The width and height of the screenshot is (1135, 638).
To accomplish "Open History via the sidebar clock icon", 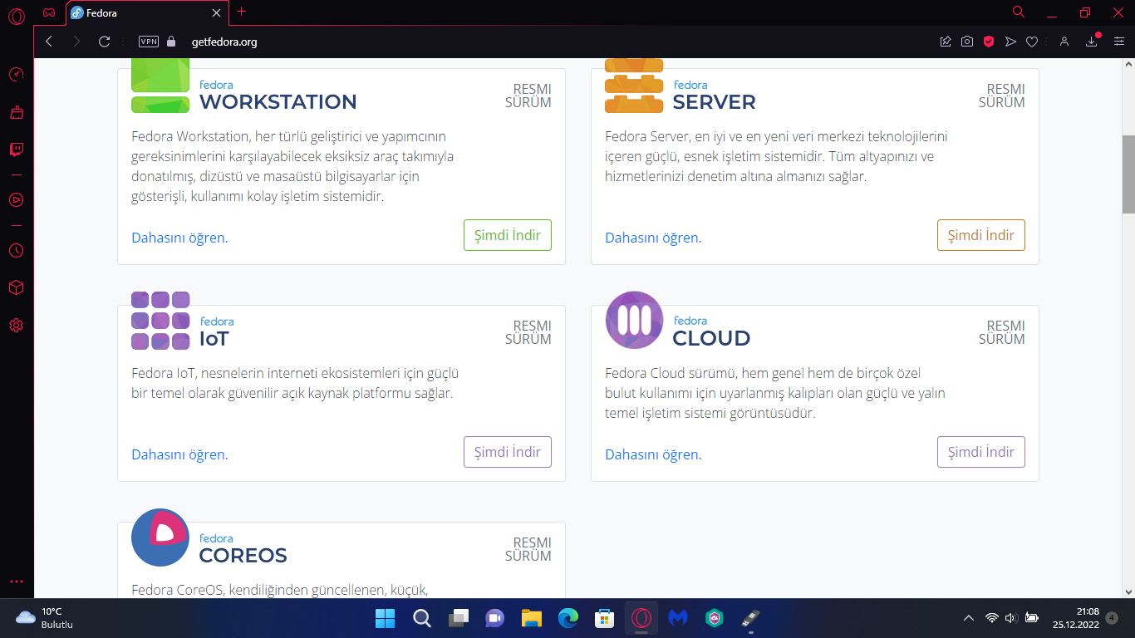I will click(16, 250).
